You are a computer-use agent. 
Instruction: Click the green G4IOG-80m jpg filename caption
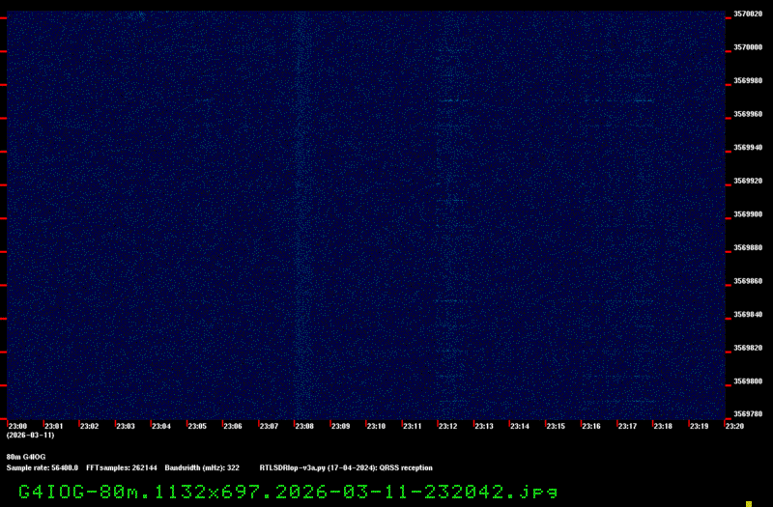point(288,493)
